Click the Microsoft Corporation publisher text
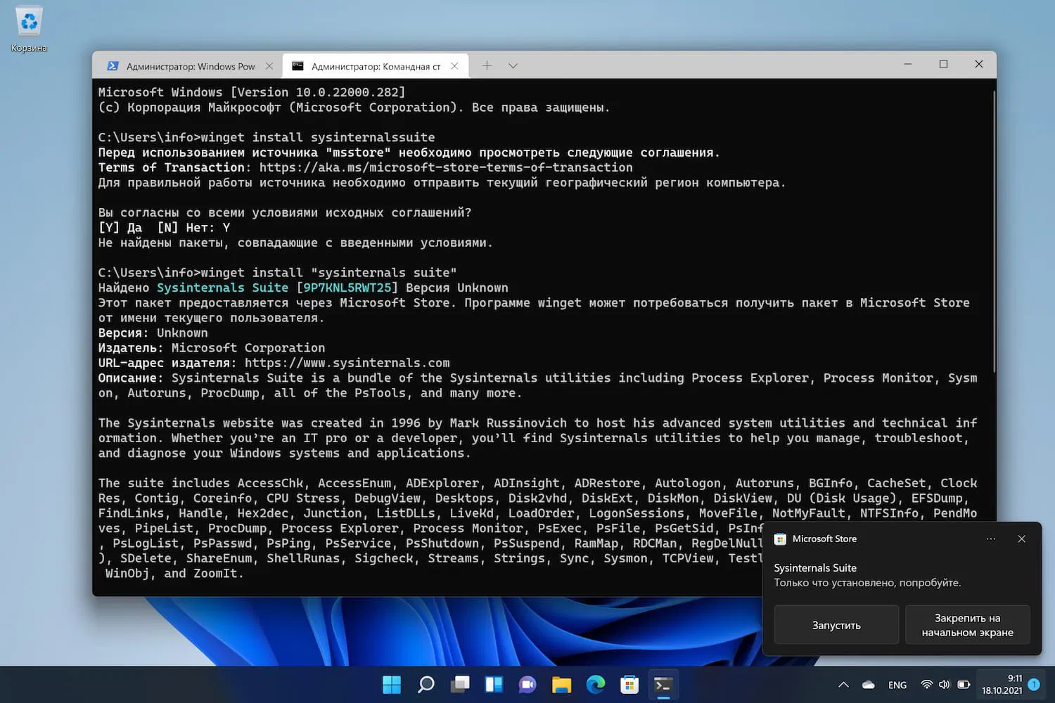The width and height of the screenshot is (1055, 703). pos(248,348)
